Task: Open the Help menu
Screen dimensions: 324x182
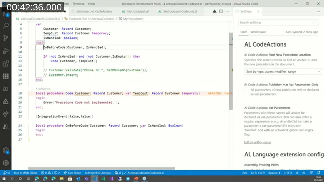Action: point(91,4)
